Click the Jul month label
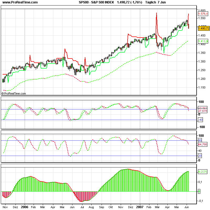The image size is (210, 210). pos(82,207)
